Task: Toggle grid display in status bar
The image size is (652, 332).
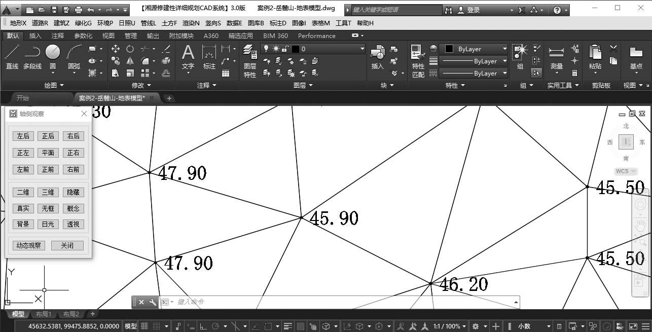Action: pyautogui.click(x=144, y=326)
